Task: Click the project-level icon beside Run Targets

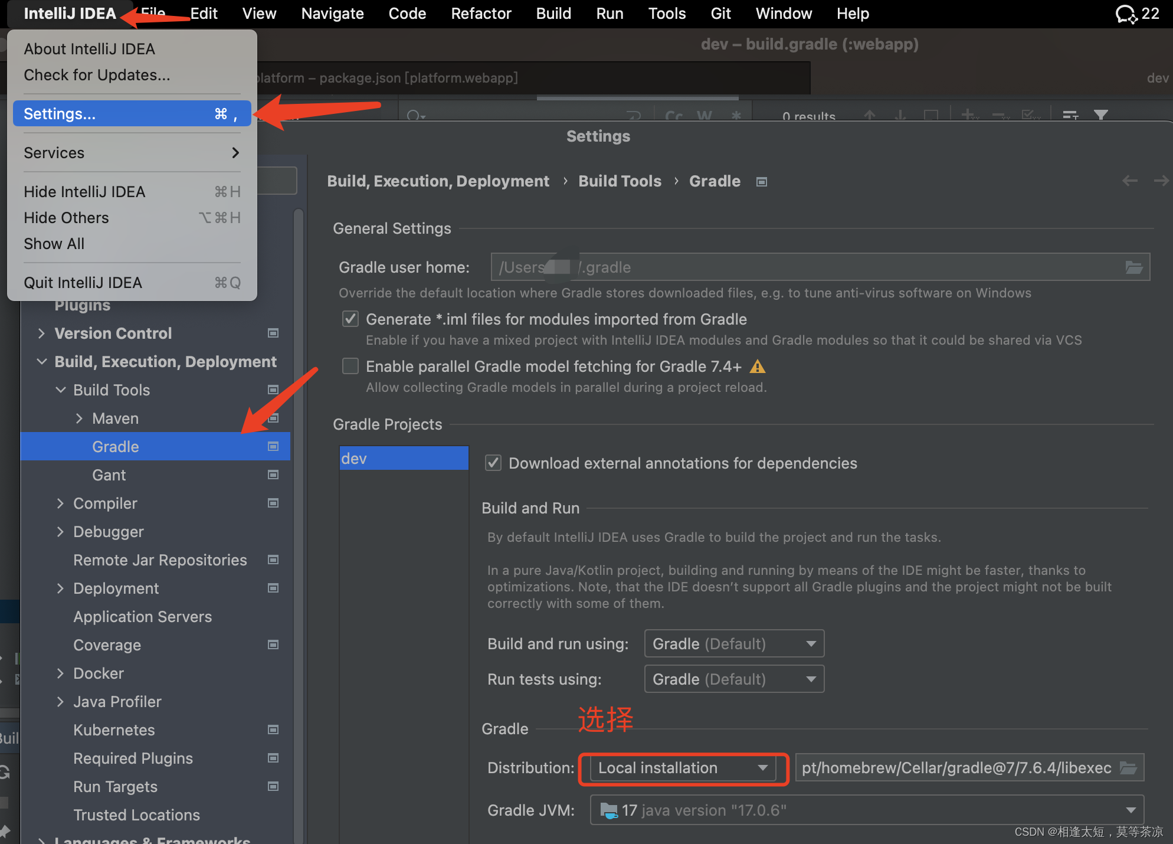Action: 273,787
